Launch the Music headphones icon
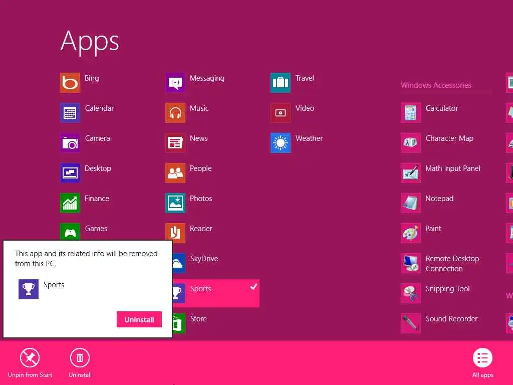This screenshot has height=385, width=513. click(x=175, y=113)
